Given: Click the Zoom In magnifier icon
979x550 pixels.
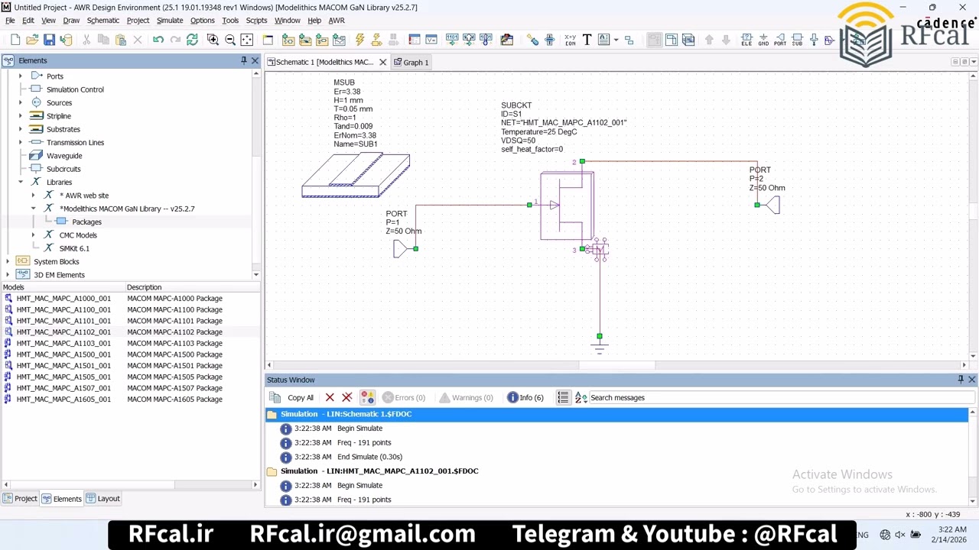Looking at the screenshot, I should (213, 40).
